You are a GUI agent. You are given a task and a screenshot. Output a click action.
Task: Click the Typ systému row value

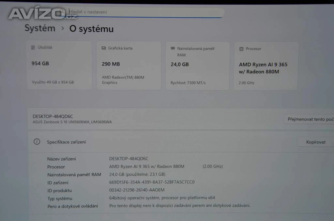162,198
